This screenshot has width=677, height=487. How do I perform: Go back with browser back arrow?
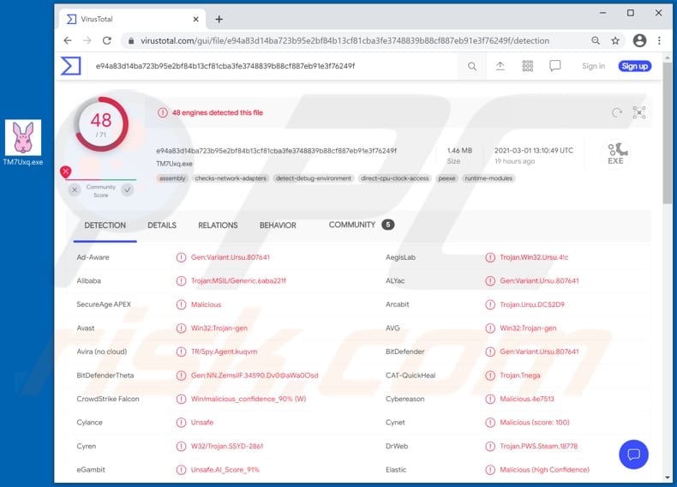pyautogui.click(x=68, y=40)
